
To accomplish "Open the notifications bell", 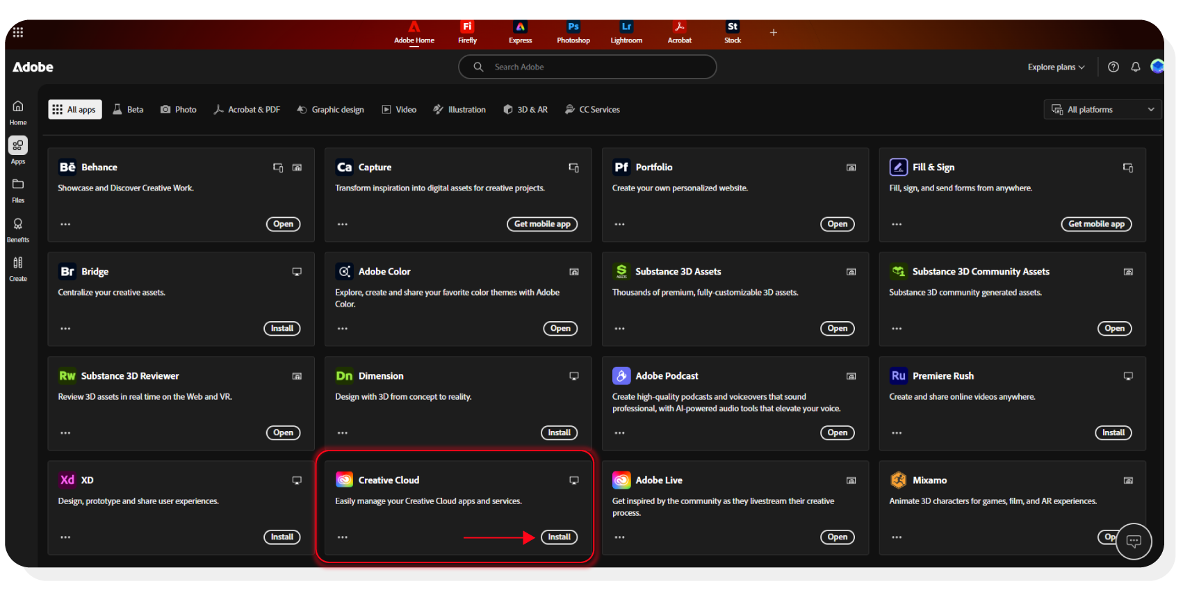I will (x=1136, y=67).
